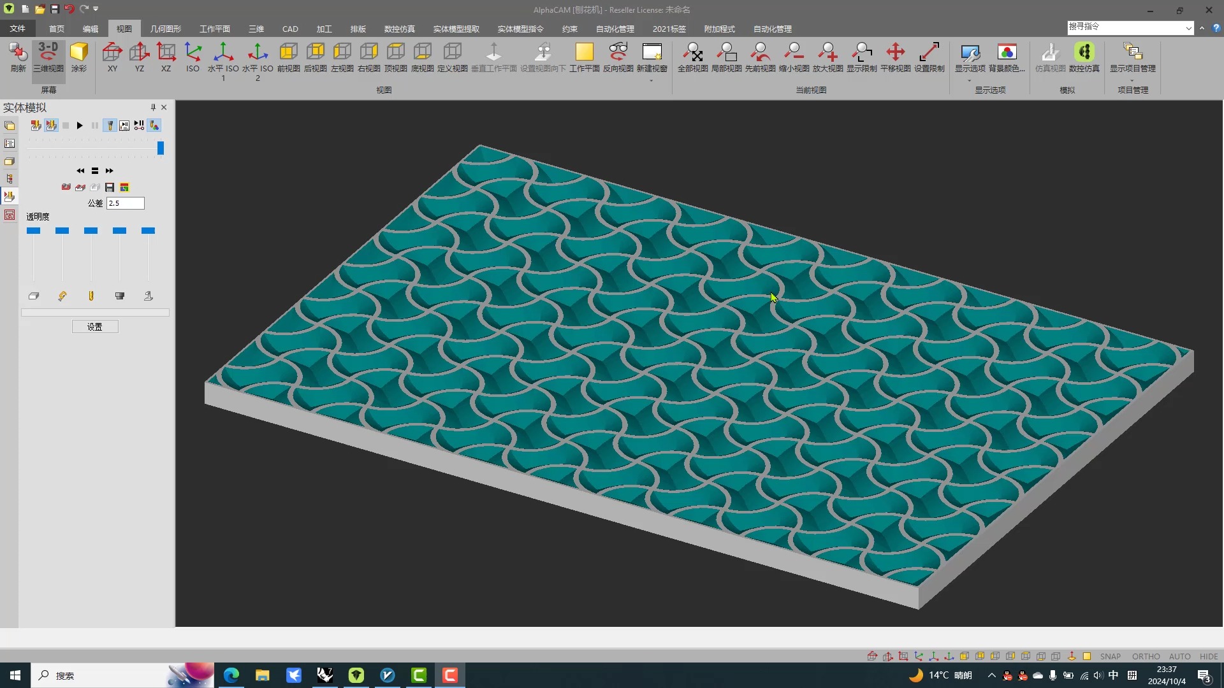
Task: Click the 设置 settings button
Action: 95,327
